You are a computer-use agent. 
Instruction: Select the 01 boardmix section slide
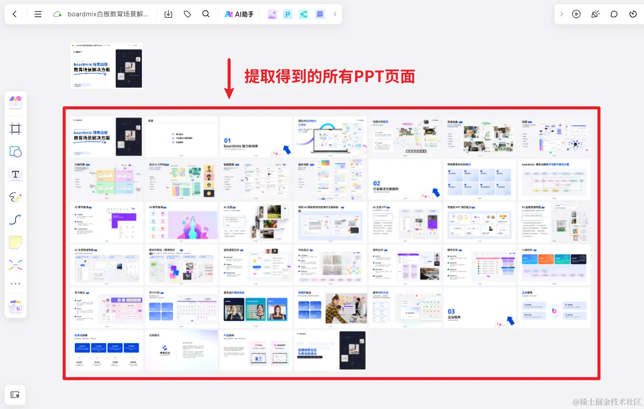(256, 136)
